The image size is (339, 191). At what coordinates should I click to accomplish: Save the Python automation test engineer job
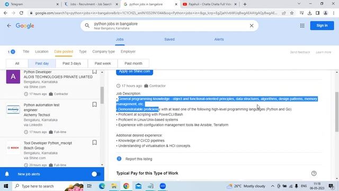tap(94, 105)
